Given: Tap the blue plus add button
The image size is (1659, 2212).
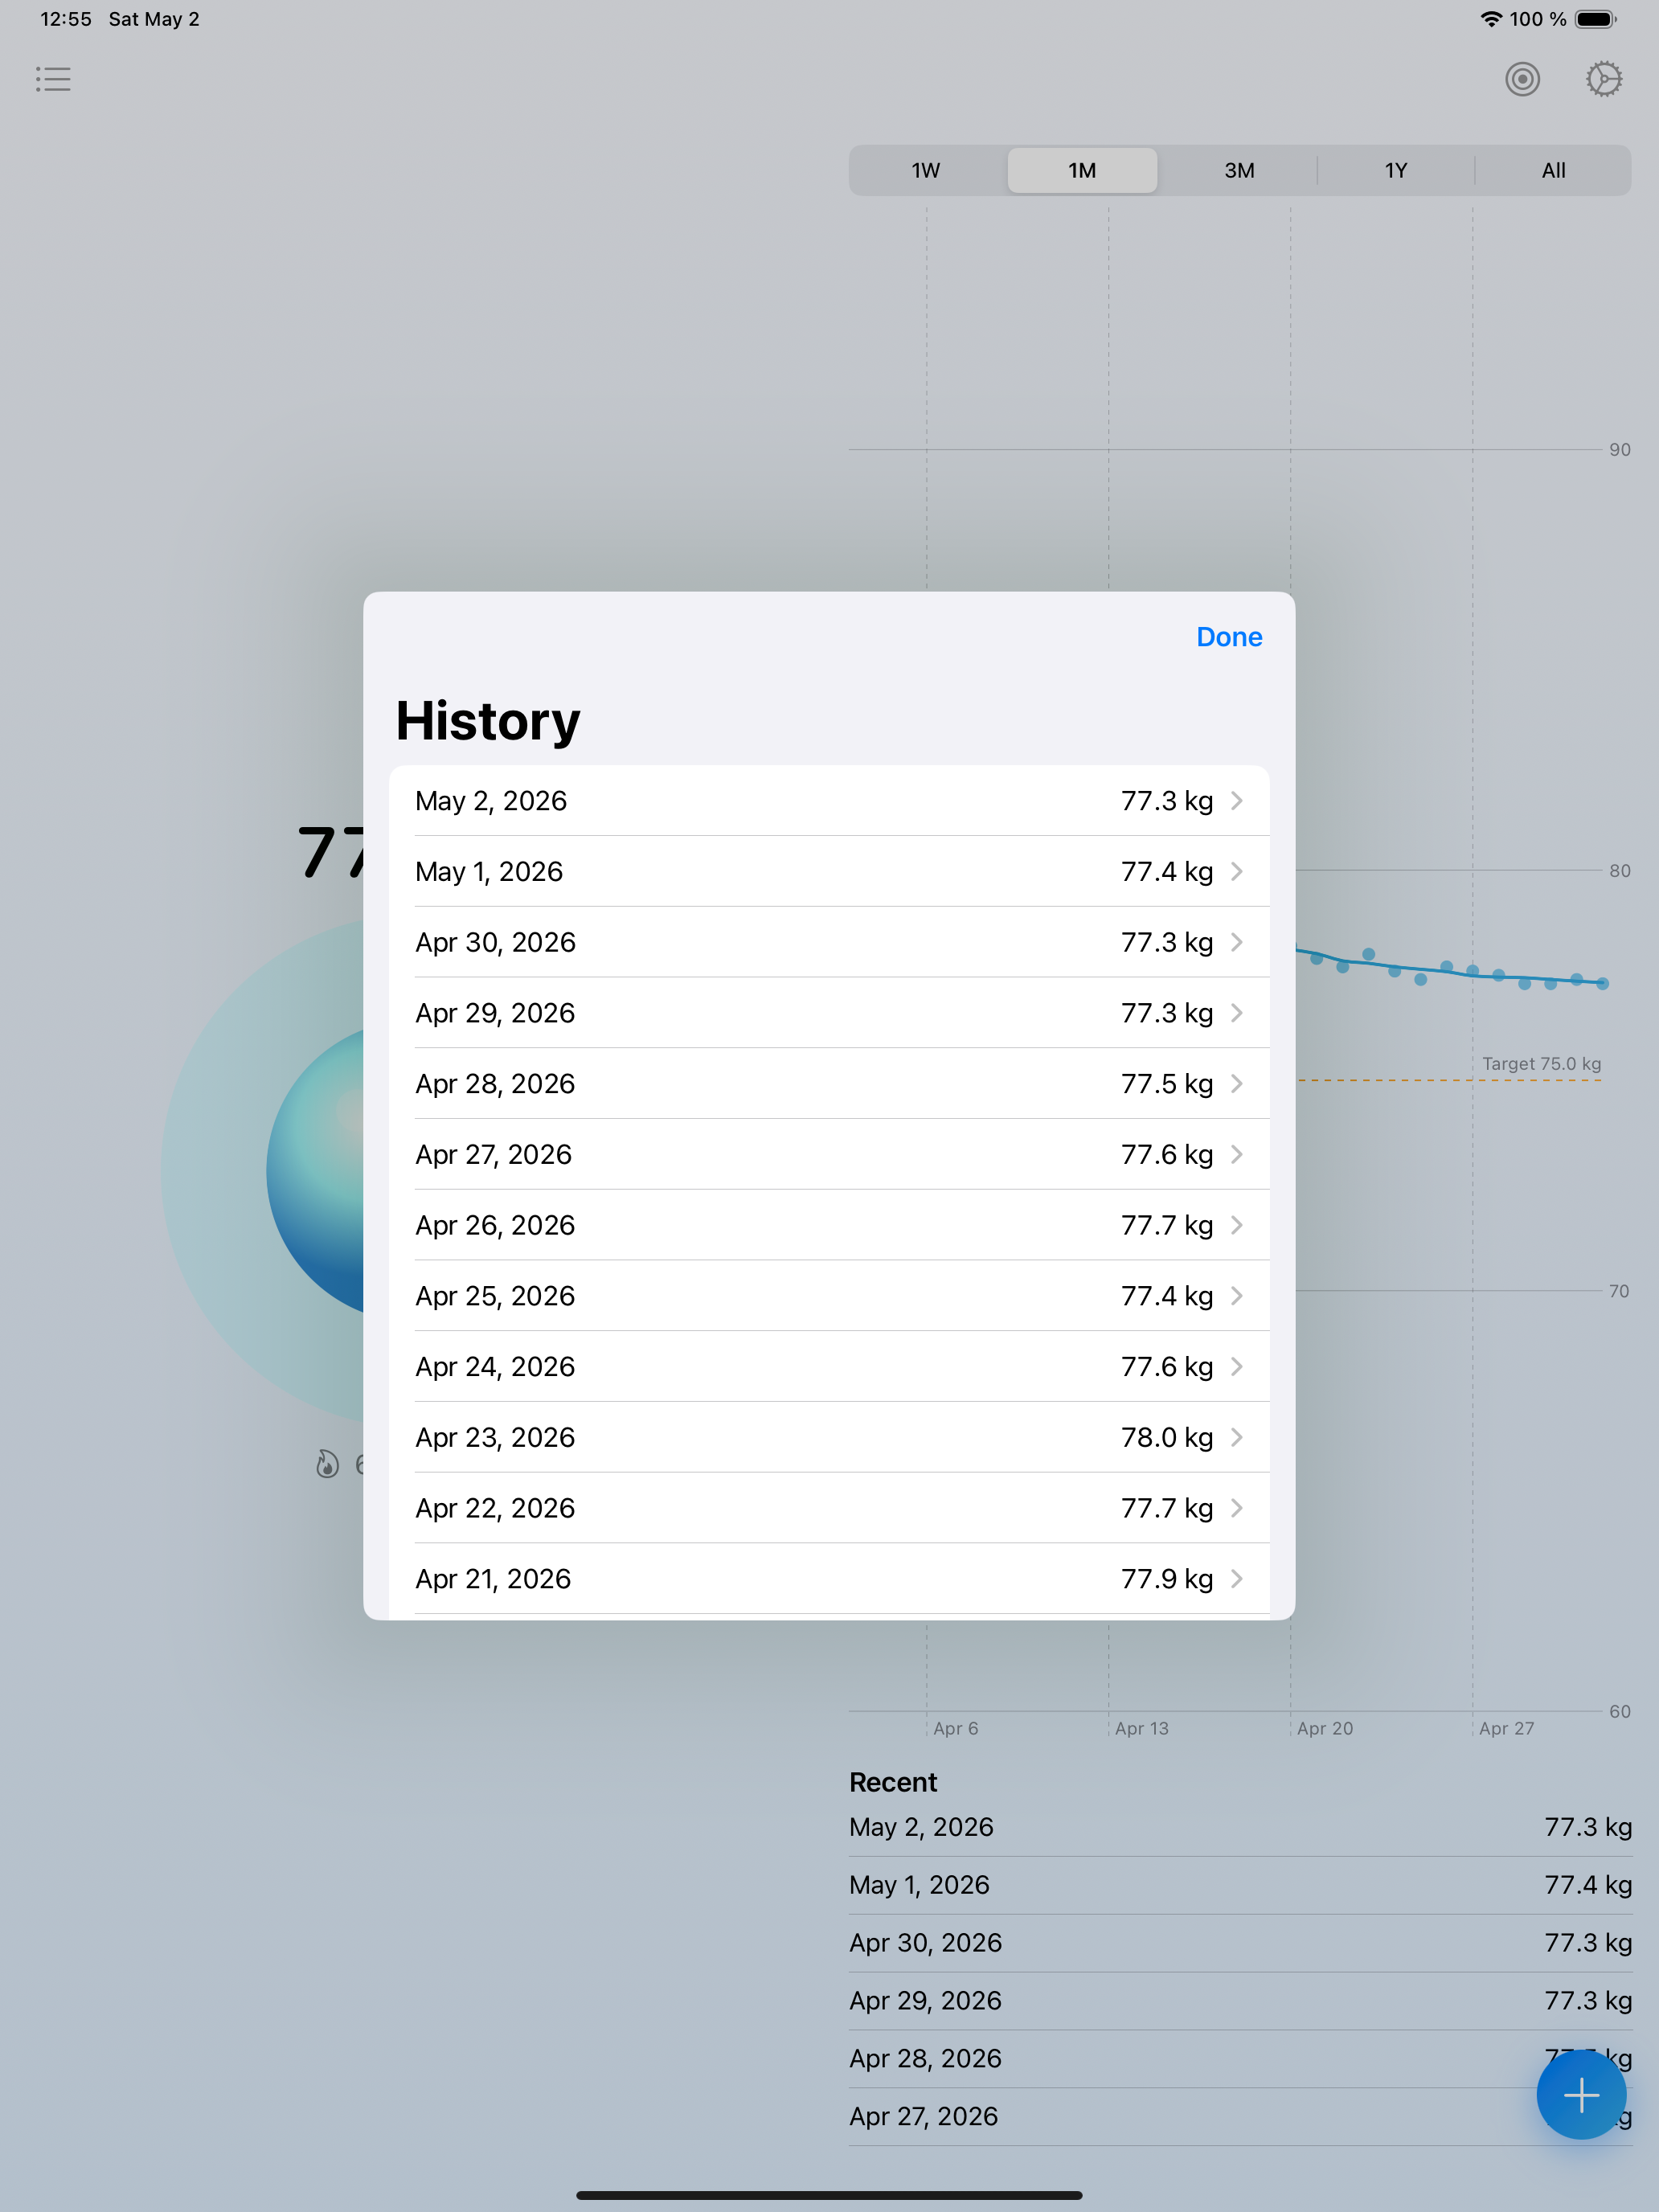Looking at the screenshot, I should coord(1581,2094).
